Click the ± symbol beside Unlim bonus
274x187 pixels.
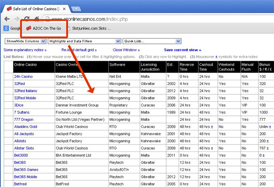point(270,127)
